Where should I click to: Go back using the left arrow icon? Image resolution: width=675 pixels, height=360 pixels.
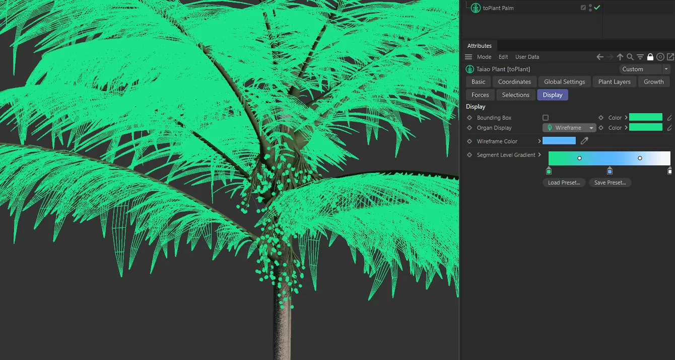[x=600, y=57]
